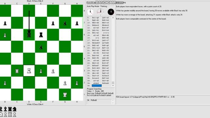Click the move list scroll-up arrow

pyautogui.click(x=113, y=18)
